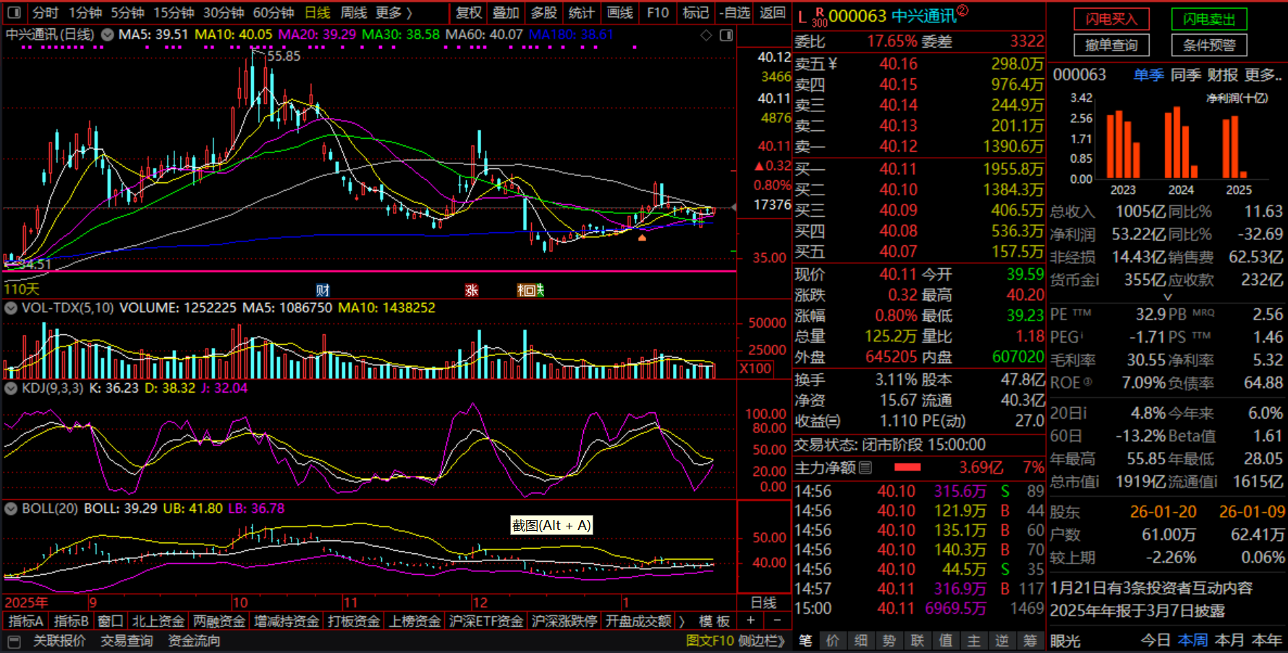Image resolution: width=1288 pixels, height=653 pixels.
Task: Remove stock via -自选 button
Action: click(x=734, y=12)
